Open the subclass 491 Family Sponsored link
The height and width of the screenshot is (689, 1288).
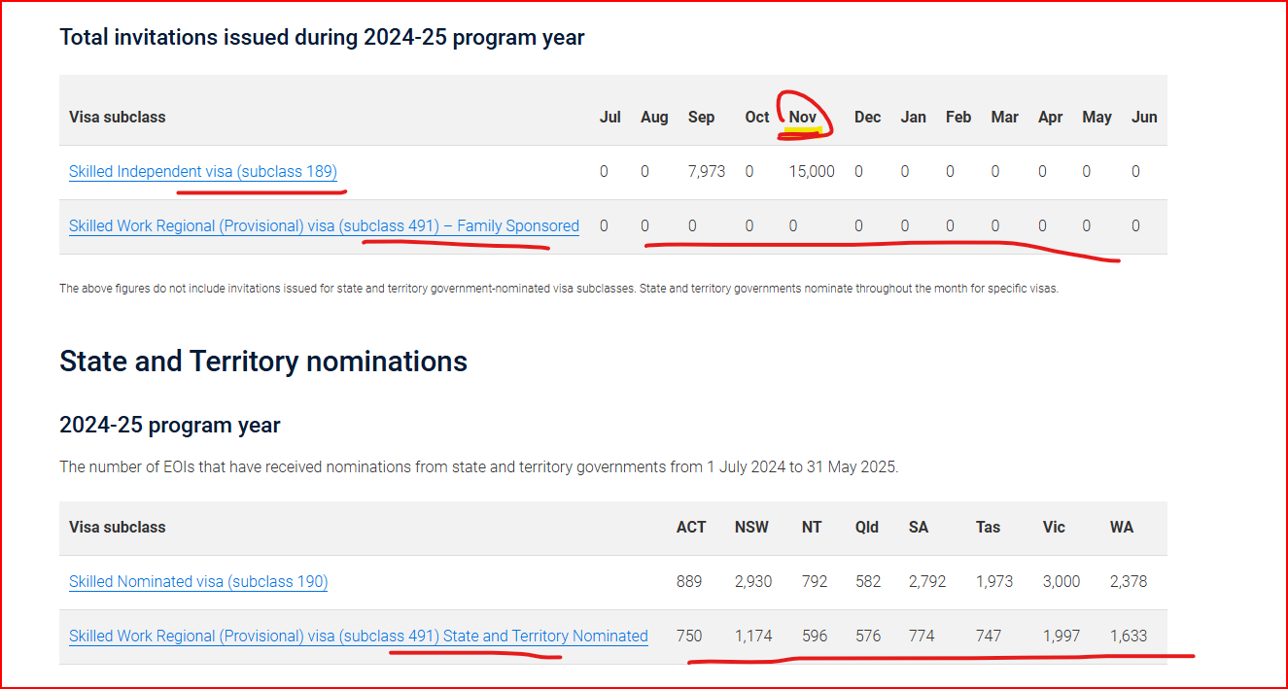pyautogui.click(x=324, y=226)
